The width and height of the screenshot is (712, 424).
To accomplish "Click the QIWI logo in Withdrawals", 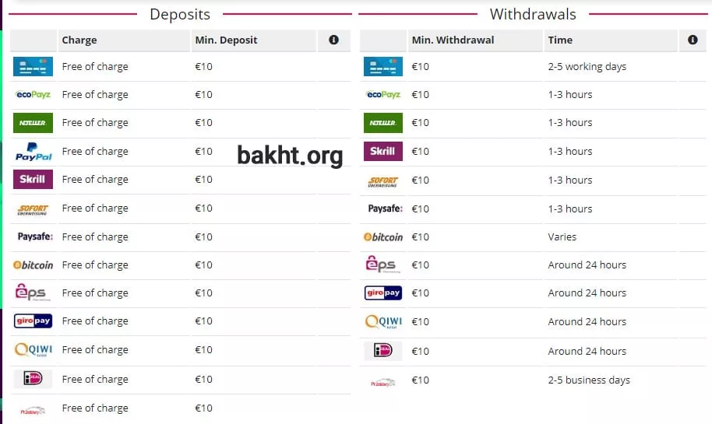I will click(383, 321).
